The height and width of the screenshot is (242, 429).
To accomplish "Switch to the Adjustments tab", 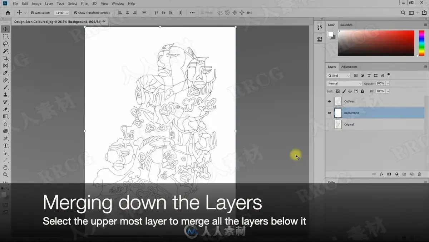I will click(x=349, y=67).
